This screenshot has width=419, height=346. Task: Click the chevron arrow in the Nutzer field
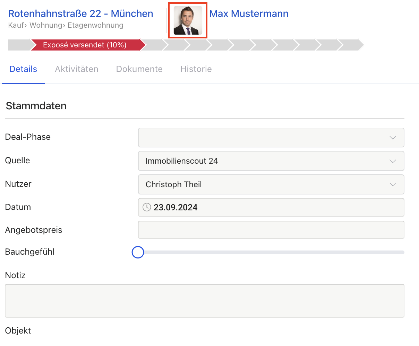(393, 184)
